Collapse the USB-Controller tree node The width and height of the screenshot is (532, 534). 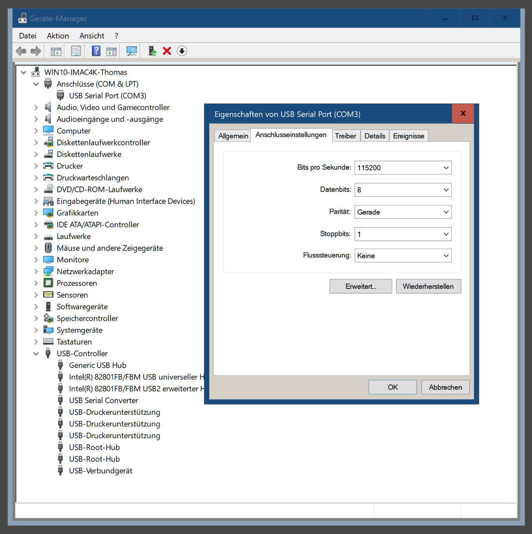[x=36, y=353]
